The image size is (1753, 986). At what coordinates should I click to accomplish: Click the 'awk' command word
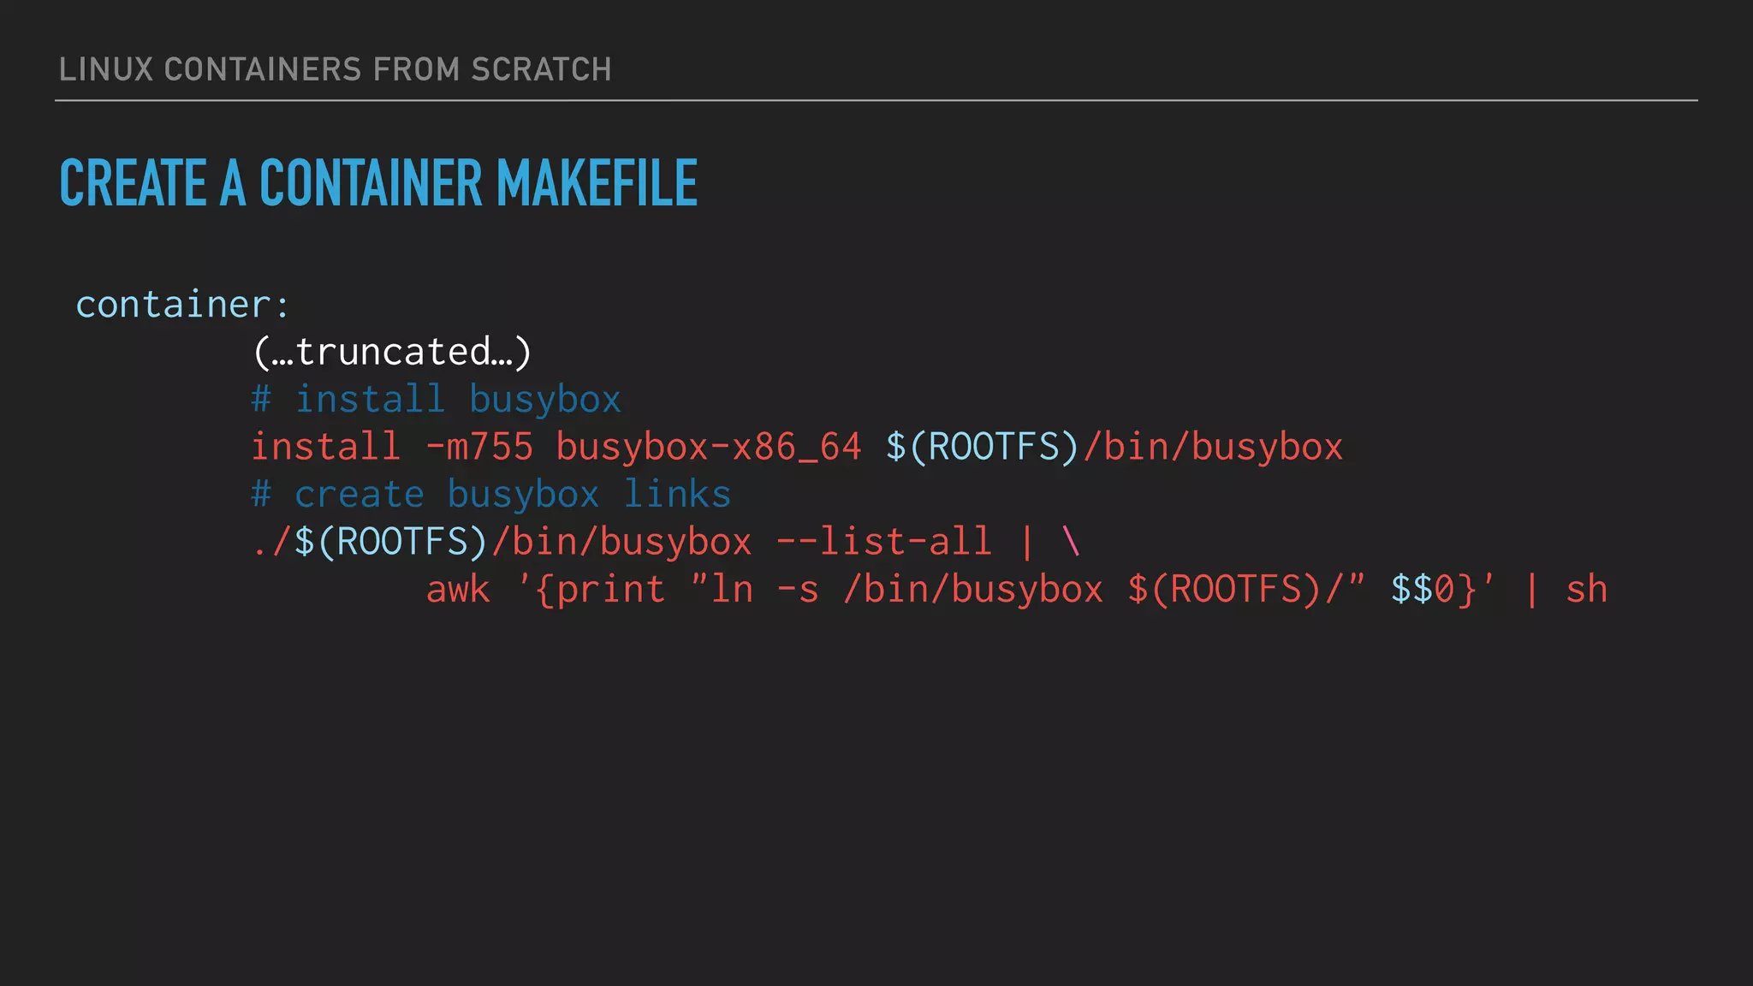458,590
